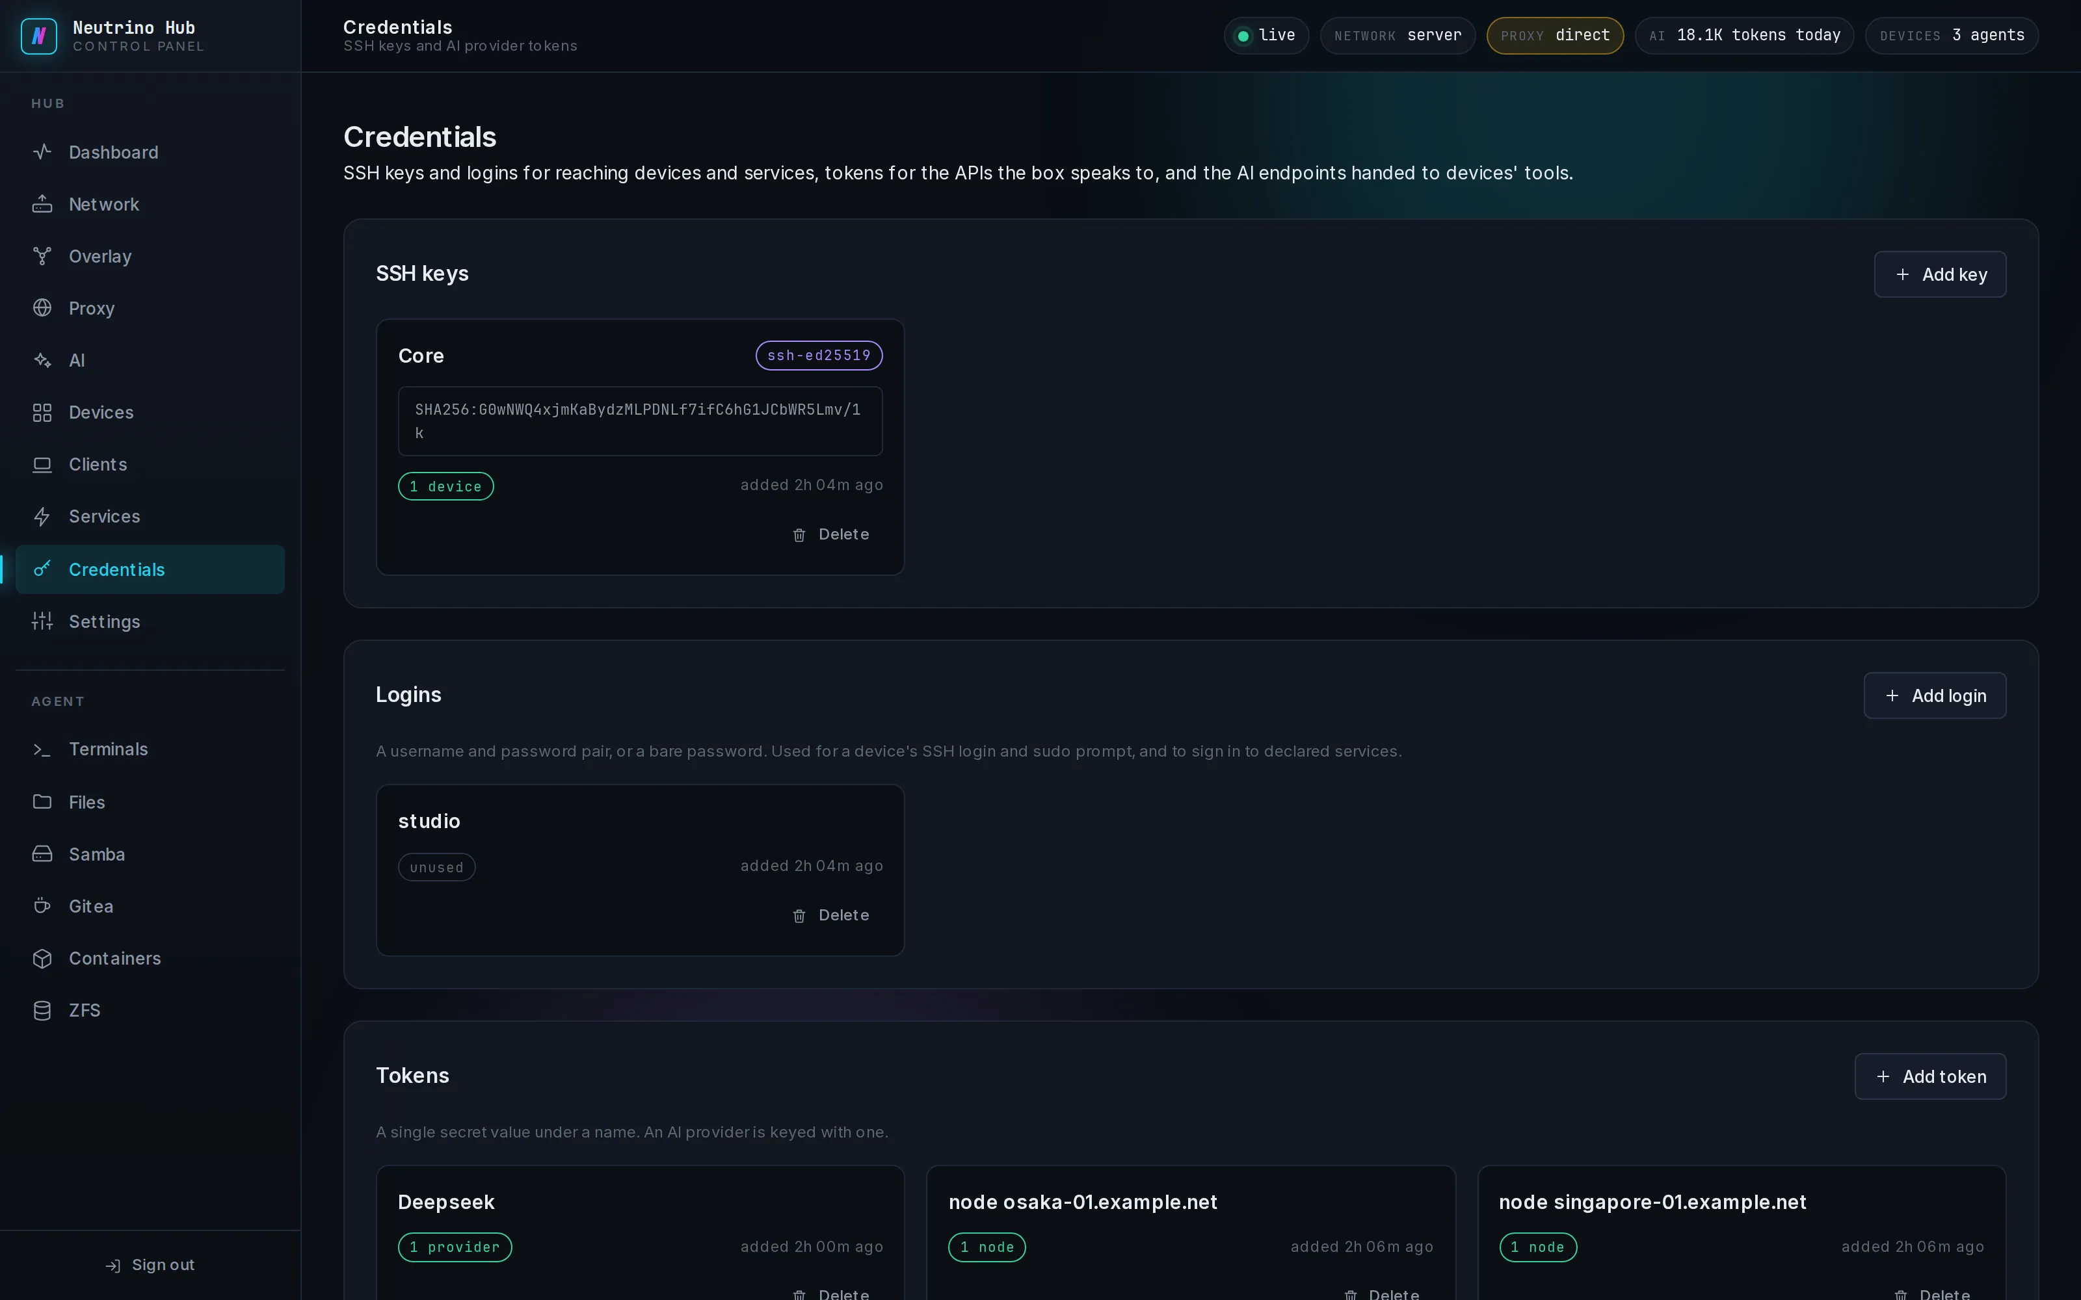Click the Sign out arrow icon

[x=113, y=1266]
